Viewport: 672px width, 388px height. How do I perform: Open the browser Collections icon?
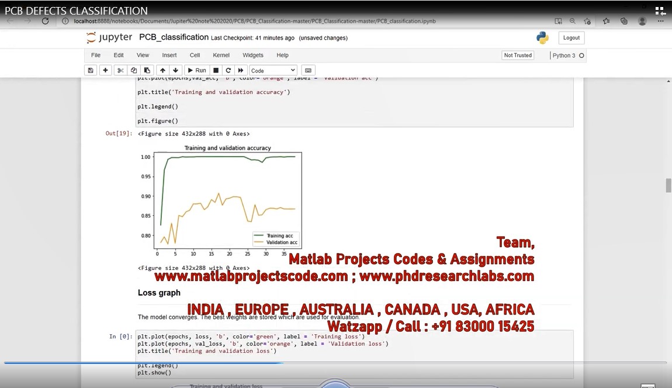click(x=624, y=21)
